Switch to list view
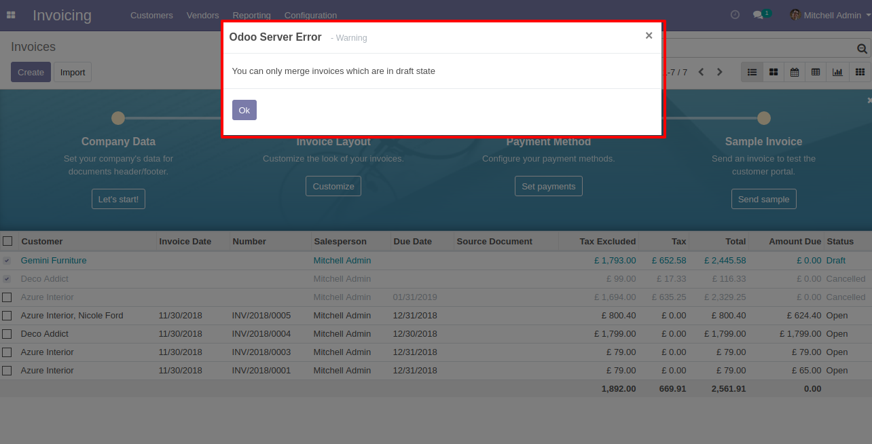This screenshot has height=444, width=872. coord(752,72)
